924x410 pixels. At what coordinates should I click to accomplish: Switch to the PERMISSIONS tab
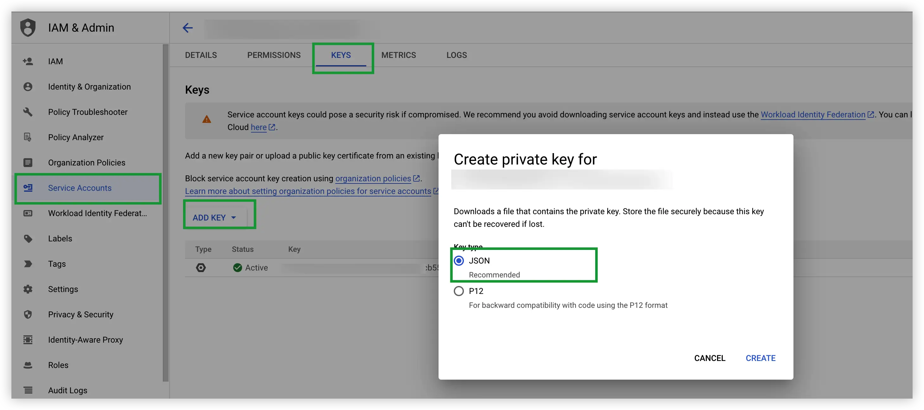click(273, 54)
